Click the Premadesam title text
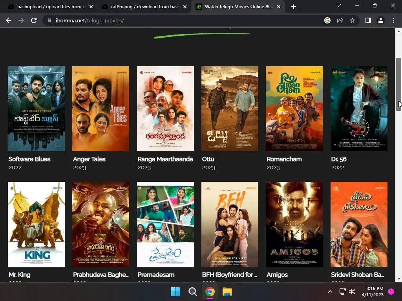The image size is (402, 301). (x=156, y=275)
